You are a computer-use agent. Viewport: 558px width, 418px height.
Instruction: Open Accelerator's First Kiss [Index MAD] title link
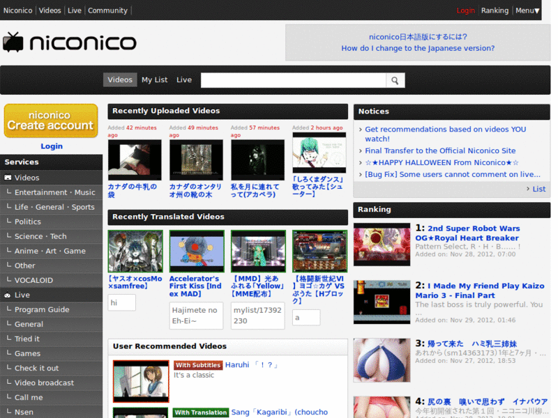tap(195, 286)
